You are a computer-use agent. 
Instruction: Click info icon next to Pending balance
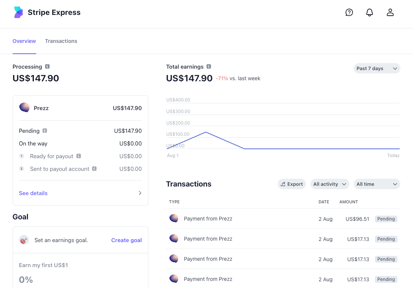click(45, 131)
